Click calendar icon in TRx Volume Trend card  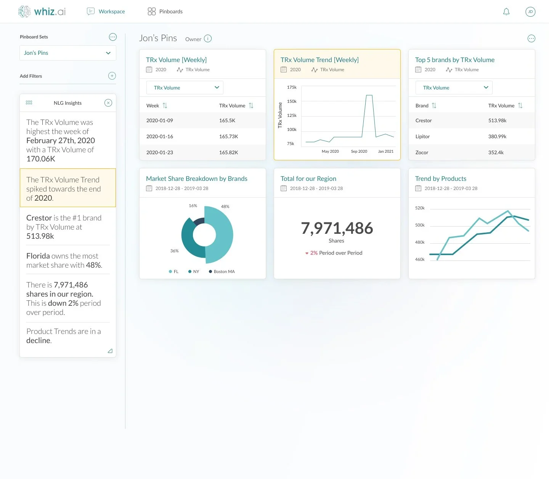pos(284,69)
